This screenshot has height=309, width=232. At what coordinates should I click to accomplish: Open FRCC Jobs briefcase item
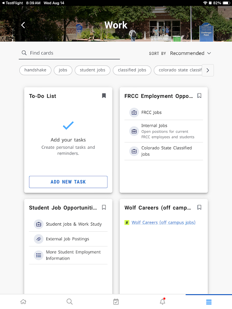[152, 112]
